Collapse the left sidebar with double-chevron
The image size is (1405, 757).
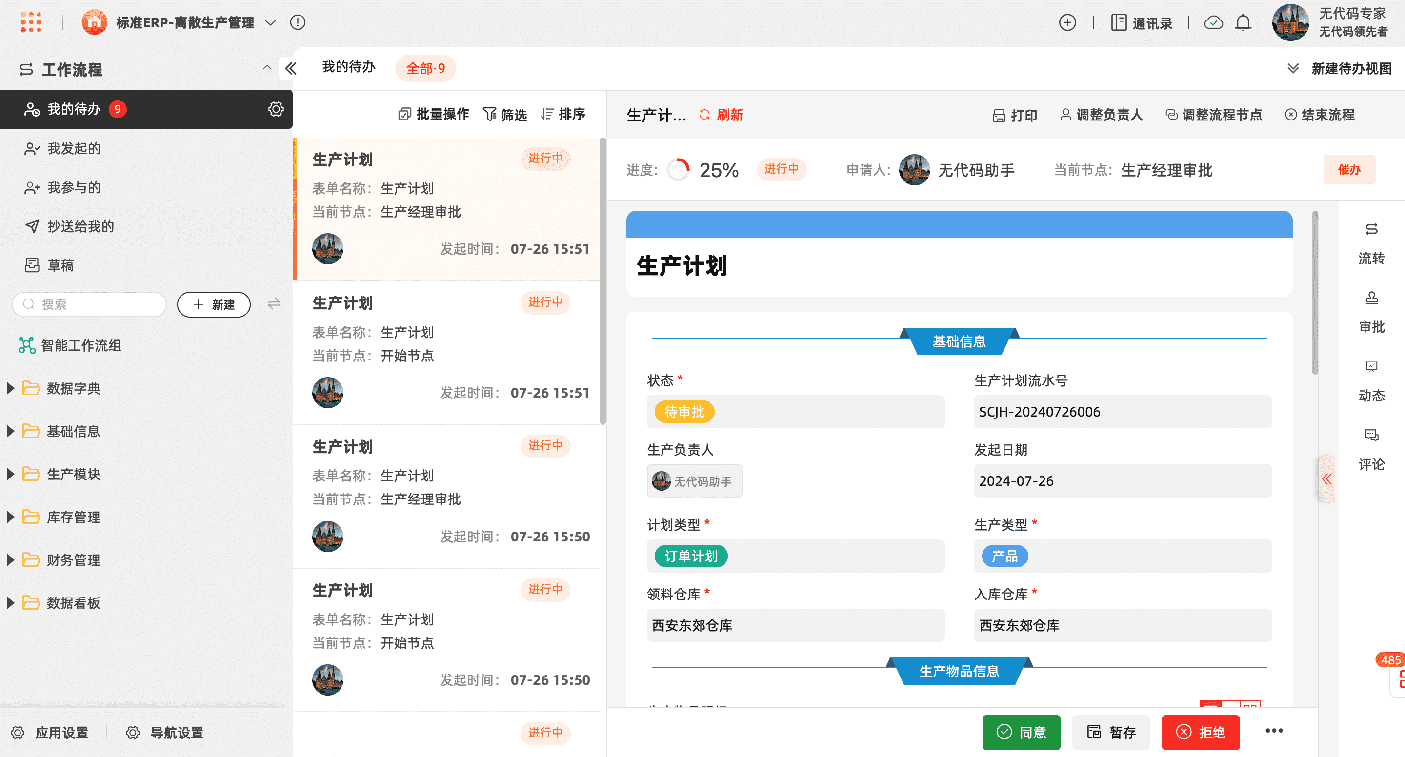tap(291, 69)
